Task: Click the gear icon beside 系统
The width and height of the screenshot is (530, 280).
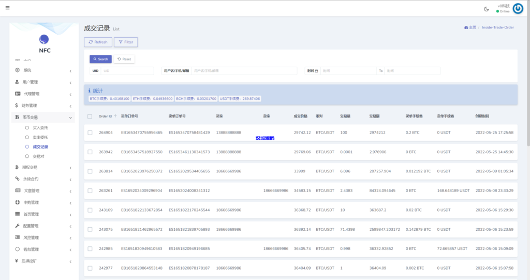Action: click(17, 70)
